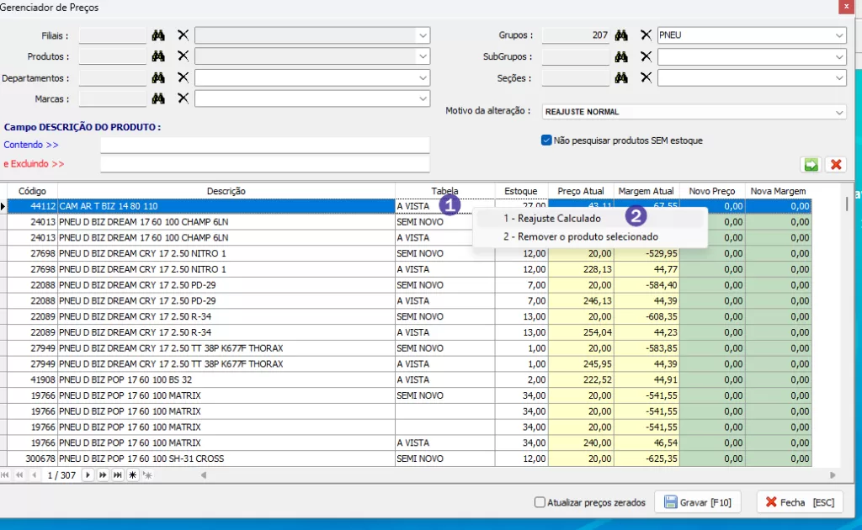Click the binoculars search icon for Produtos

tap(158, 56)
